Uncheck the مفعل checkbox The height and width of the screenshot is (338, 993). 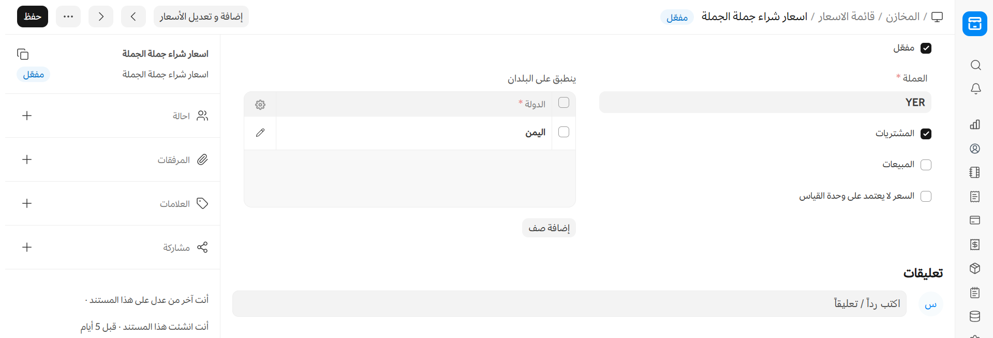click(926, 48)
